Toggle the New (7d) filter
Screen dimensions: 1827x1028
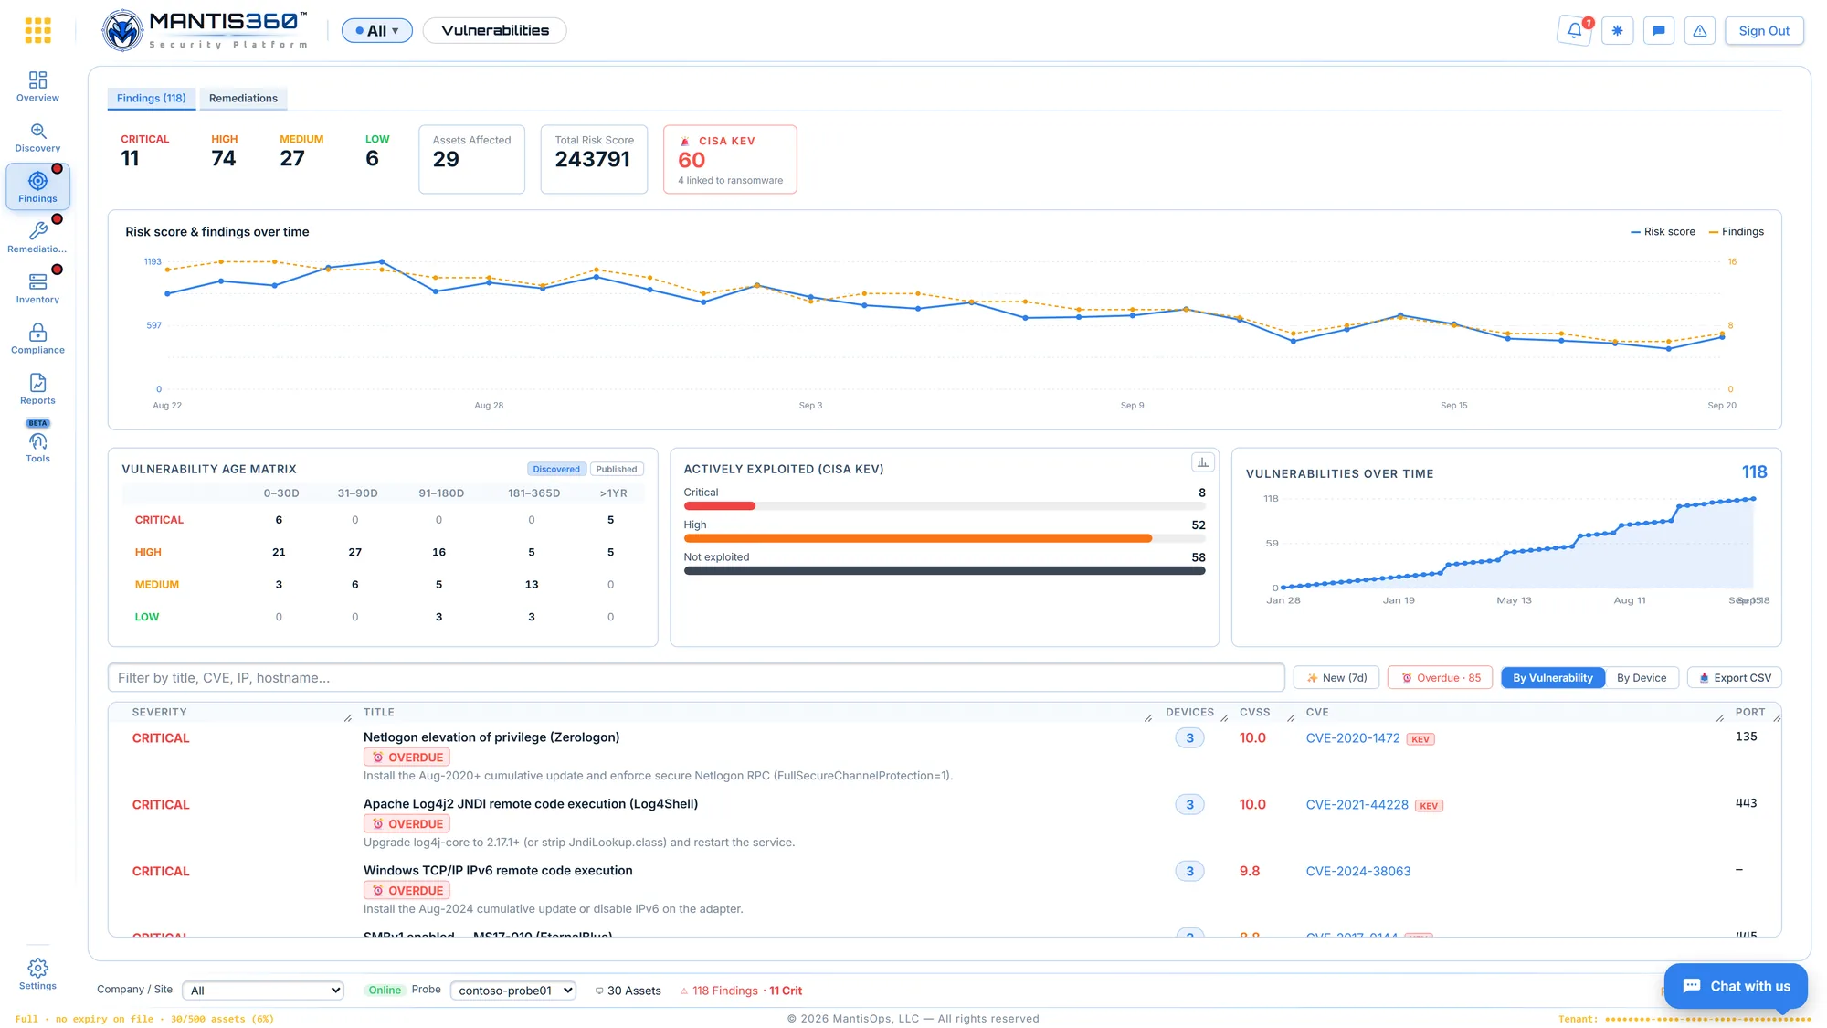coord(1336,678)
